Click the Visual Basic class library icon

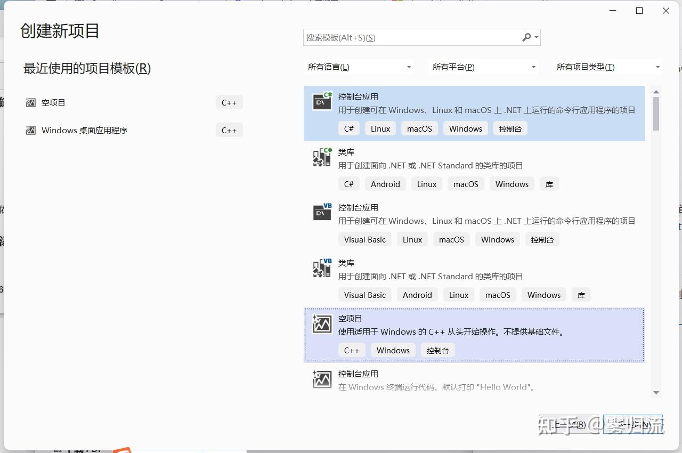322,268
